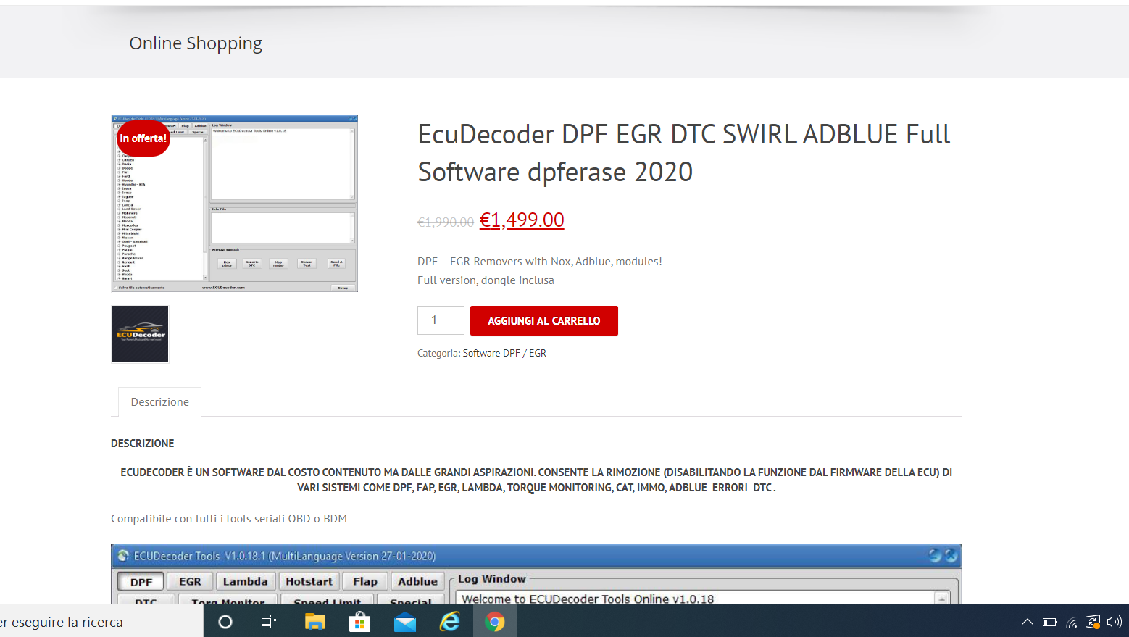Expand hidden system tray icons
Image resolution: width=1129 pixels, height=637 pixels.
(x=1027, y=622)
